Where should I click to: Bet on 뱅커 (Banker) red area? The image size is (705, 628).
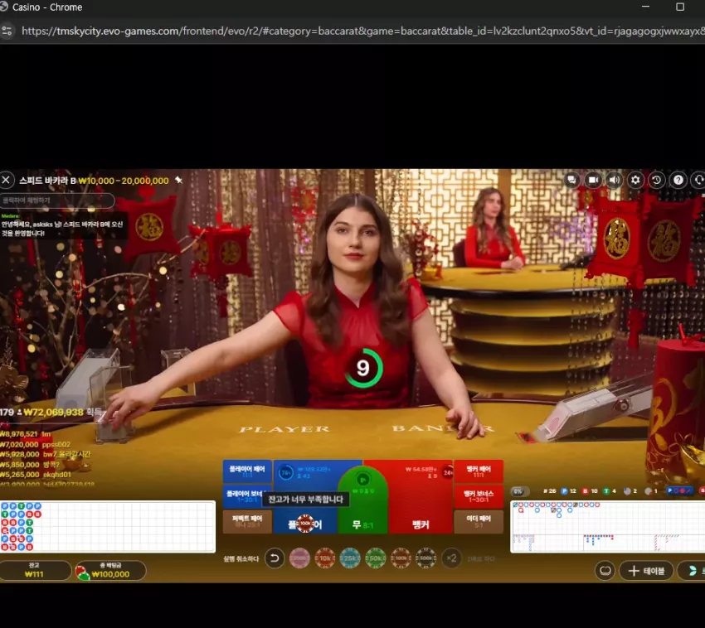[x=421, y=496]
